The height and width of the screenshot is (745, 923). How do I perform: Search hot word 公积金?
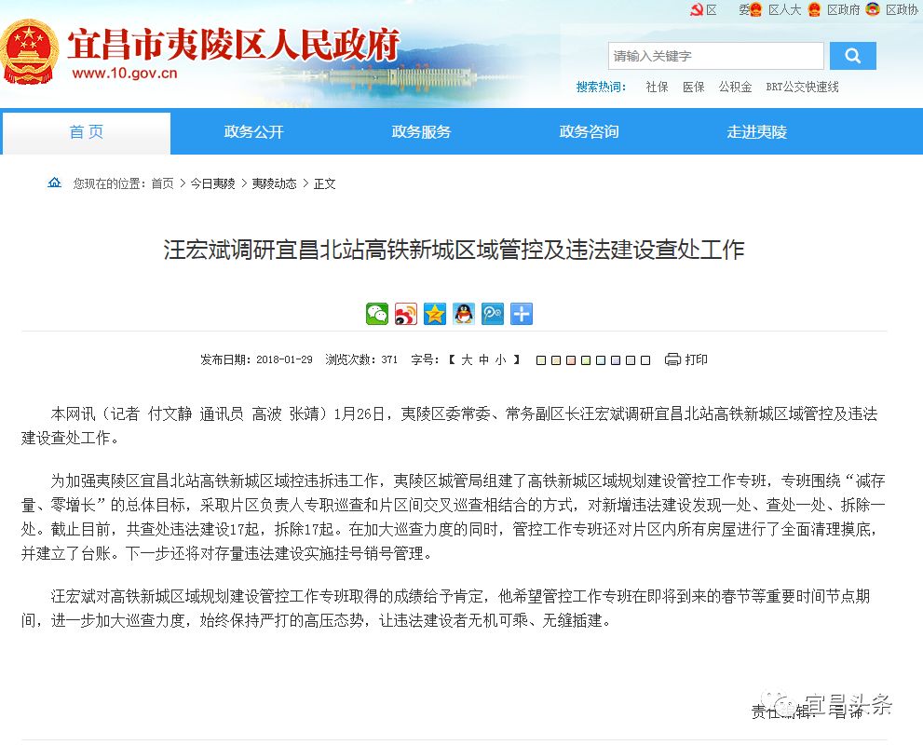(735, 88)
